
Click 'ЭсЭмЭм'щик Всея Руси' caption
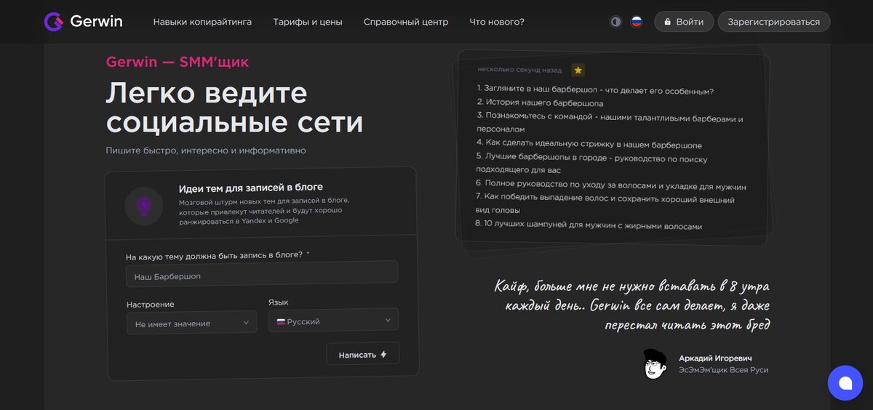point(723,370)
